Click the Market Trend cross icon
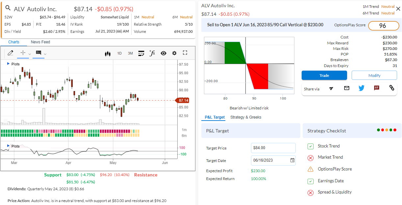 311,158
